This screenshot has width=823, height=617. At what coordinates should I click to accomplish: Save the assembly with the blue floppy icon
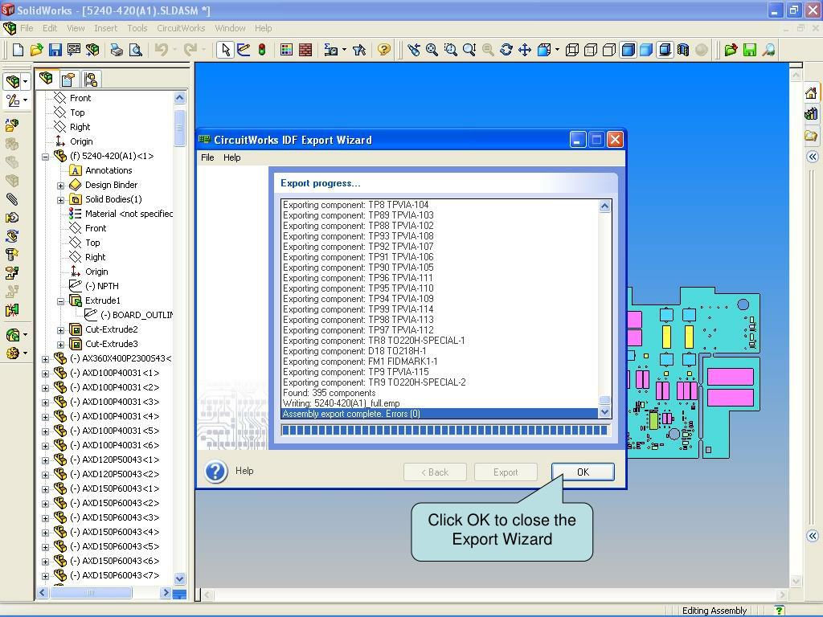tap(55, 50)
